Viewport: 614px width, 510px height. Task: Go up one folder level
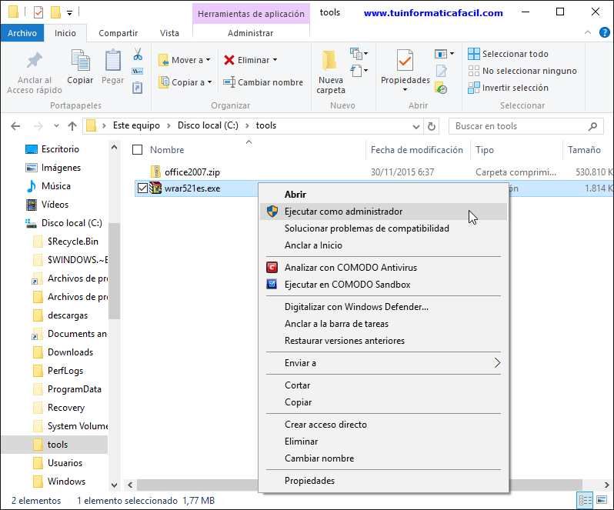(72, 126)
